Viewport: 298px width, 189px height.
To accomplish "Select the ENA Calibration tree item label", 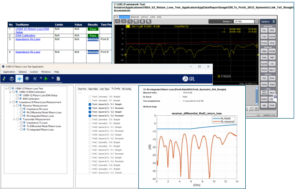I will pos(31,99).
